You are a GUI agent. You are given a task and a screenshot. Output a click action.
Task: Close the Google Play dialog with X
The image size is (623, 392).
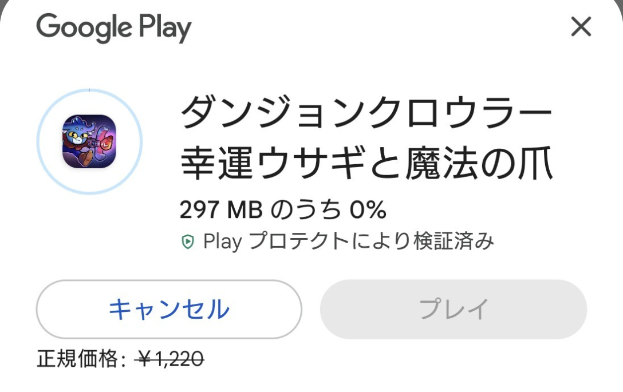581,26
